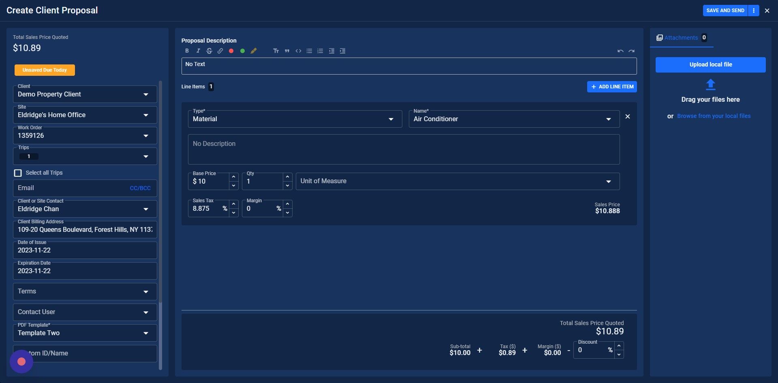Click the Custom ID/Name input field
This screenshot has width=778, height=383.
pos(85,354)
